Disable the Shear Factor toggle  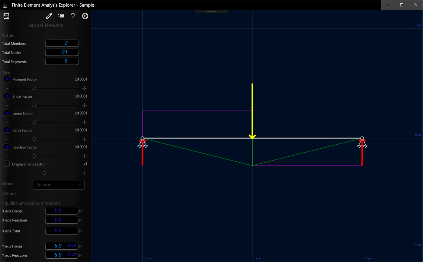tap(7, 96)
